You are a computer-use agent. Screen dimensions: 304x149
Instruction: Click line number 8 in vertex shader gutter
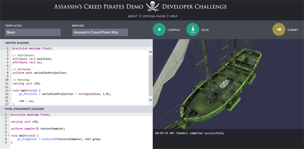(7, 73)
